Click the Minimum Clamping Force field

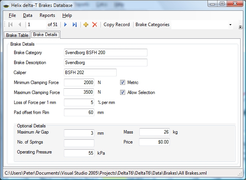[x=79, y=83]
